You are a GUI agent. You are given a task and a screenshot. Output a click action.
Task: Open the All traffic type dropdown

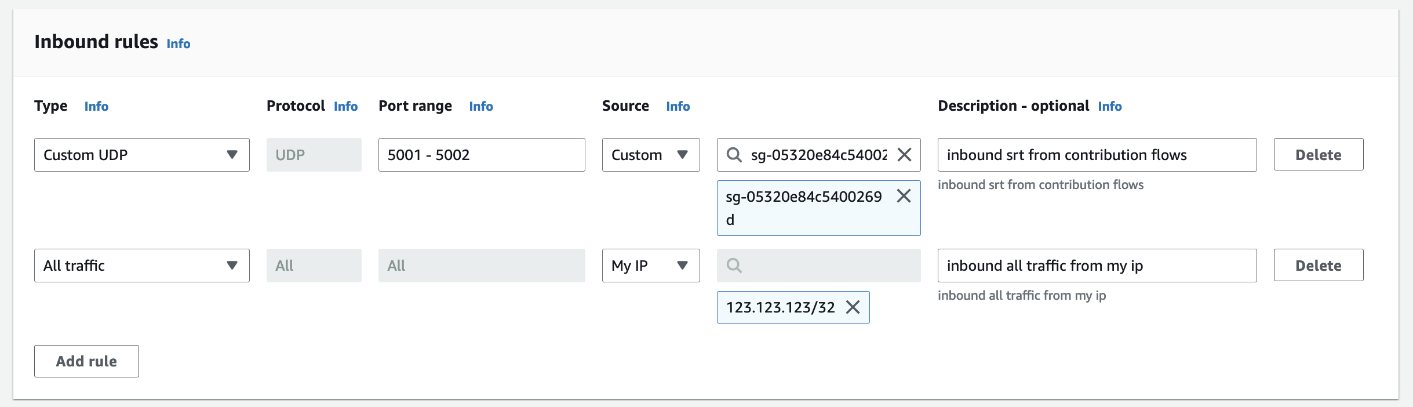click(141, 266)
